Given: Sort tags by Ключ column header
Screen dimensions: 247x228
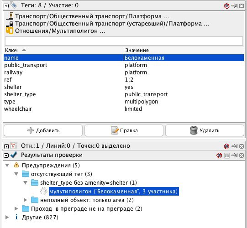Looking at the screenshot, I should coord(63,50).
